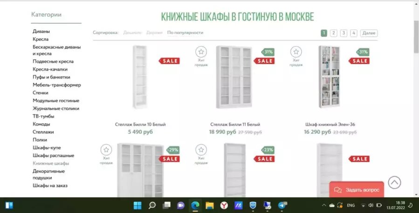This screenshot has width=419, height=213.
Task: Go to page 3 of results
Action: (x=343, y=33)
